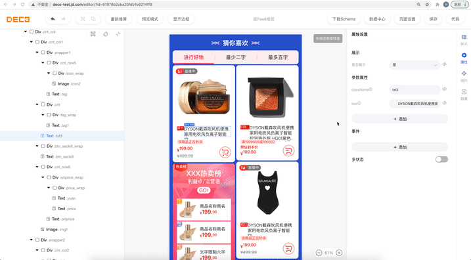Screen dimensions: 471x260
Task: Click code-binding icon next to text field
Action: 445,103
